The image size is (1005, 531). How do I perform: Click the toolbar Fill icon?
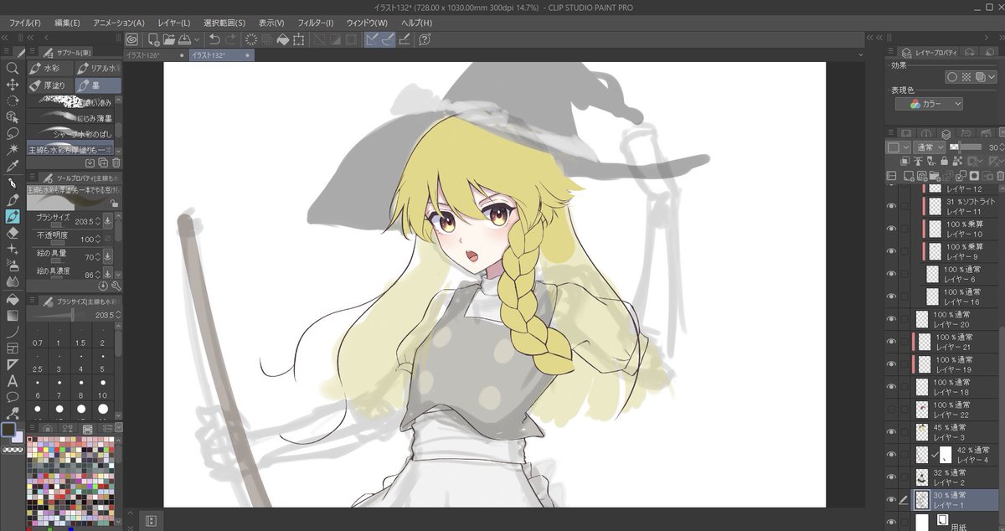[x=283, y=39]
